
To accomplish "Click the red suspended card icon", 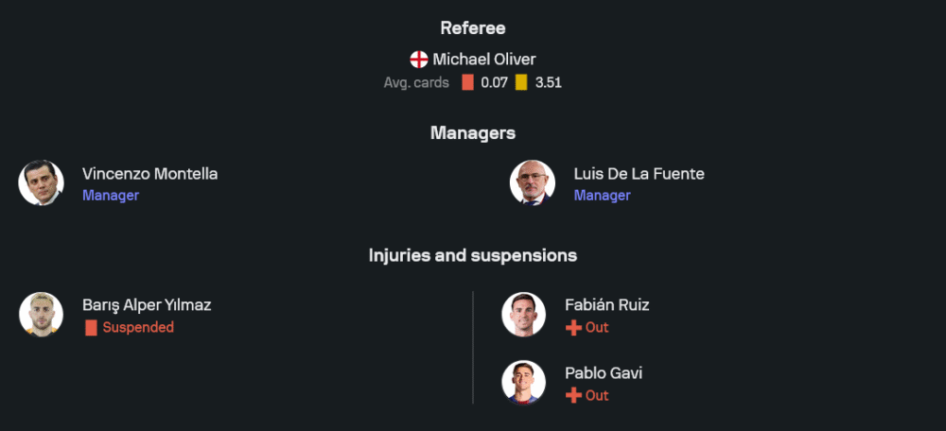I will pyautogui.click(x=91, y=328).
